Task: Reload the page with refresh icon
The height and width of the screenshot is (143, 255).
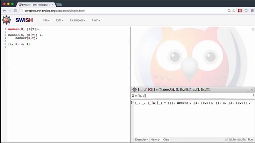Action: coord(15,11)
